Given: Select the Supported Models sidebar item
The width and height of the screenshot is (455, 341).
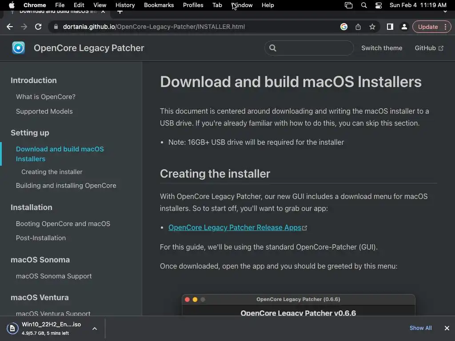Looking at the screenshot, I should (x=44, y=111).
